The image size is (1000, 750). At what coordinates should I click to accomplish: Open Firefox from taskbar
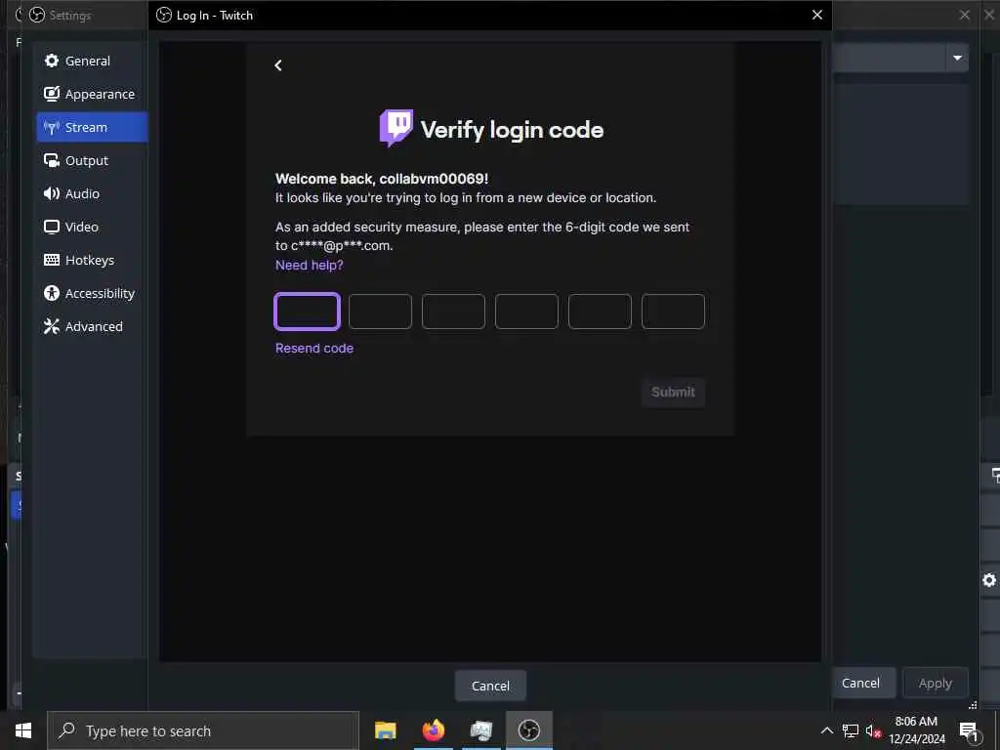434,730
